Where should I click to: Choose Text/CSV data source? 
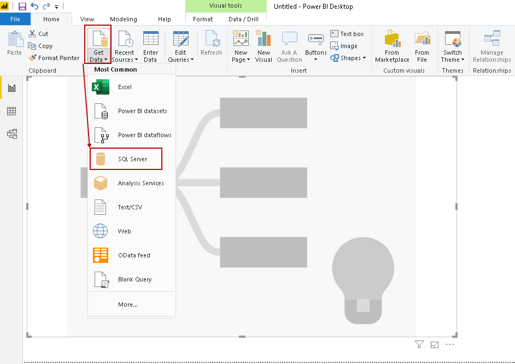132,207
